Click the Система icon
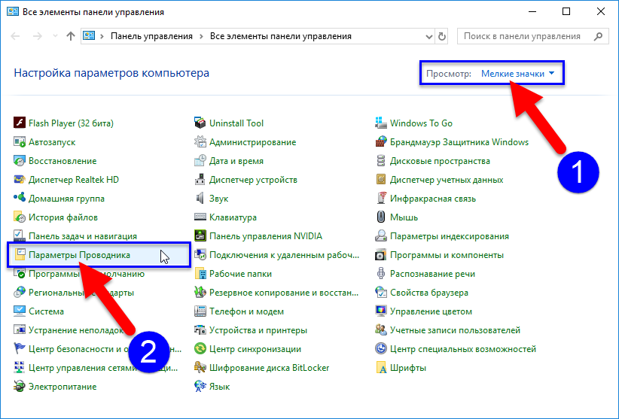Screen dimensions: 619x419 [20, 311]
